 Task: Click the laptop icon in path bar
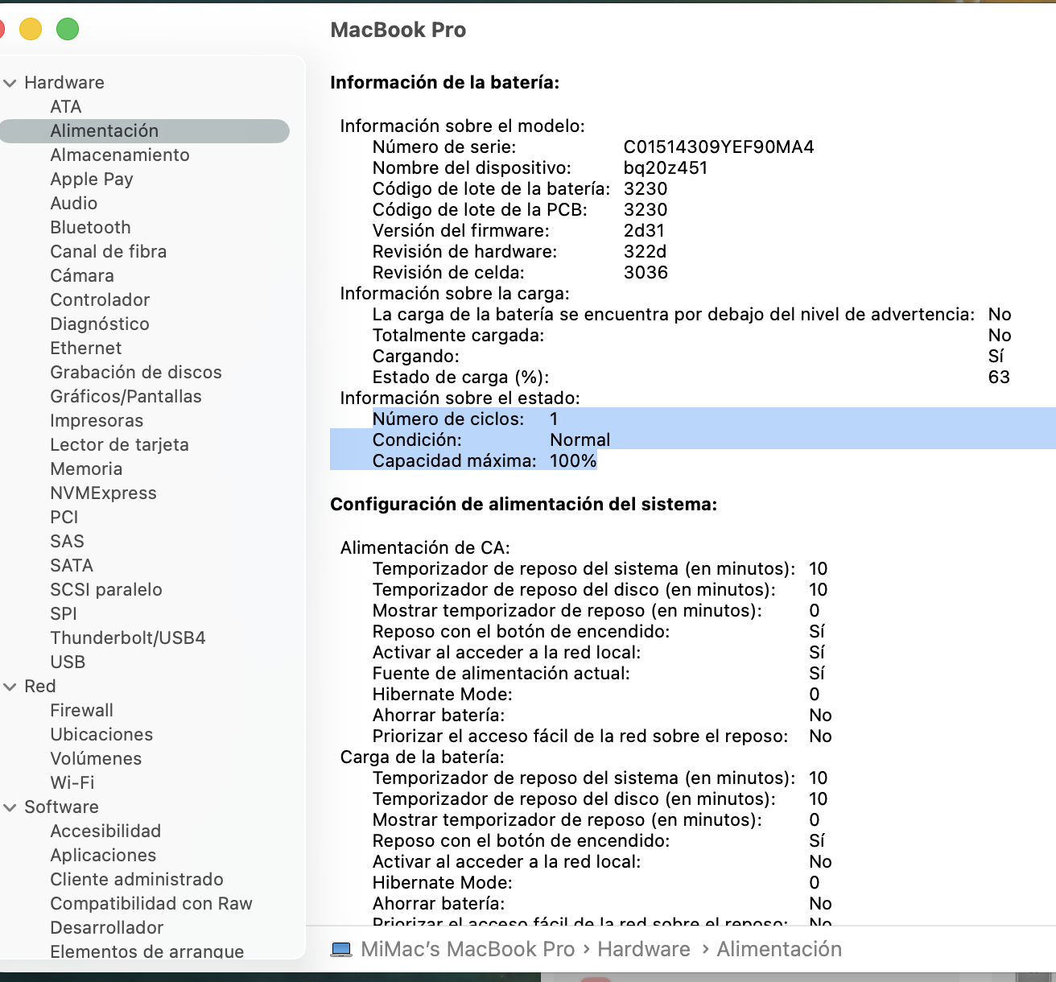coord(341,950)
